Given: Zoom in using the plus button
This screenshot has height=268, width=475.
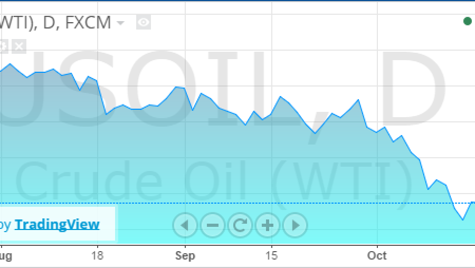Looking at the screenshot, I should pyautogui.click(x=268, y=225).
